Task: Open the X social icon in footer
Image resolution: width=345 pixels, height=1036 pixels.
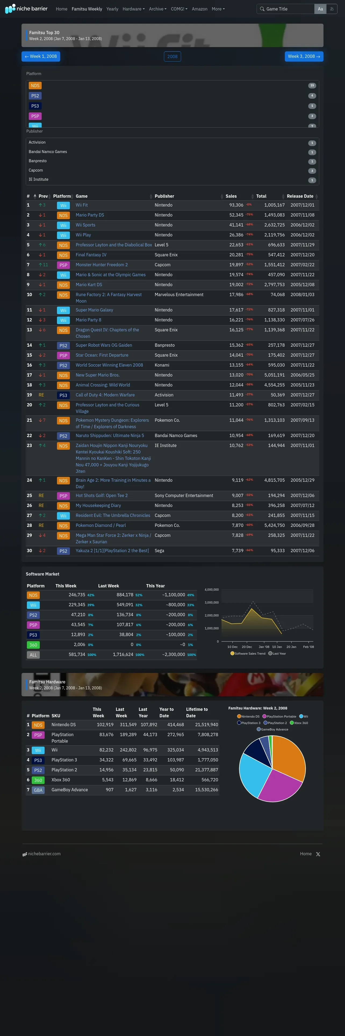Action: [318, 854]
